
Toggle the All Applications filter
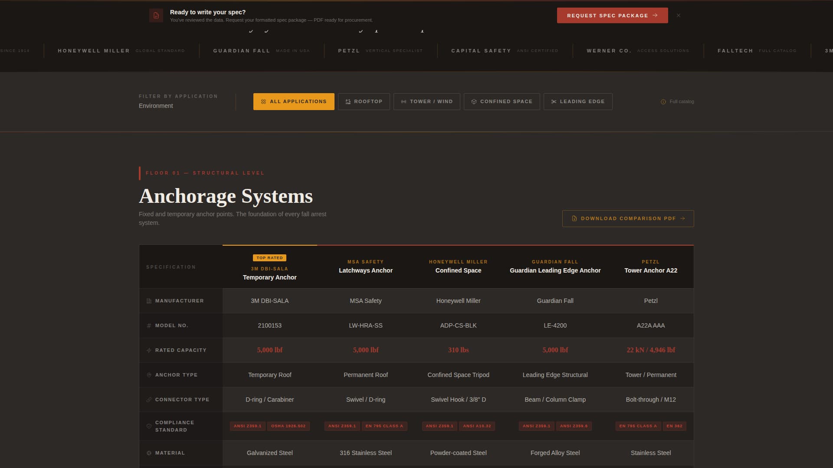pyautogui.click(x=294, y=101)
